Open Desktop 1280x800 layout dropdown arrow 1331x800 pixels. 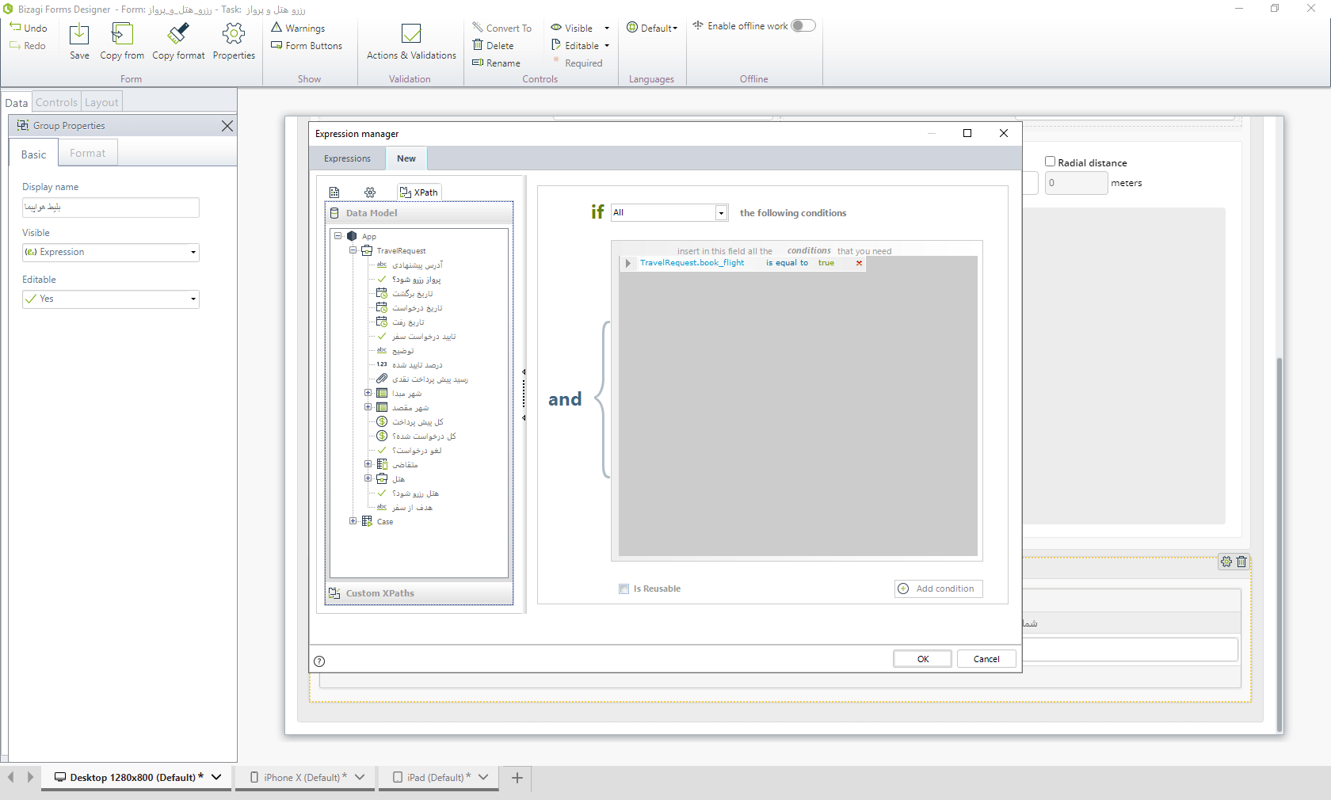[216, 778]
